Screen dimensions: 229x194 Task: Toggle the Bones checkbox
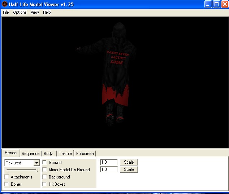[7, 184]
